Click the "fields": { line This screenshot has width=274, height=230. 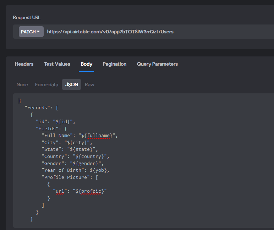tap(51, 128)
